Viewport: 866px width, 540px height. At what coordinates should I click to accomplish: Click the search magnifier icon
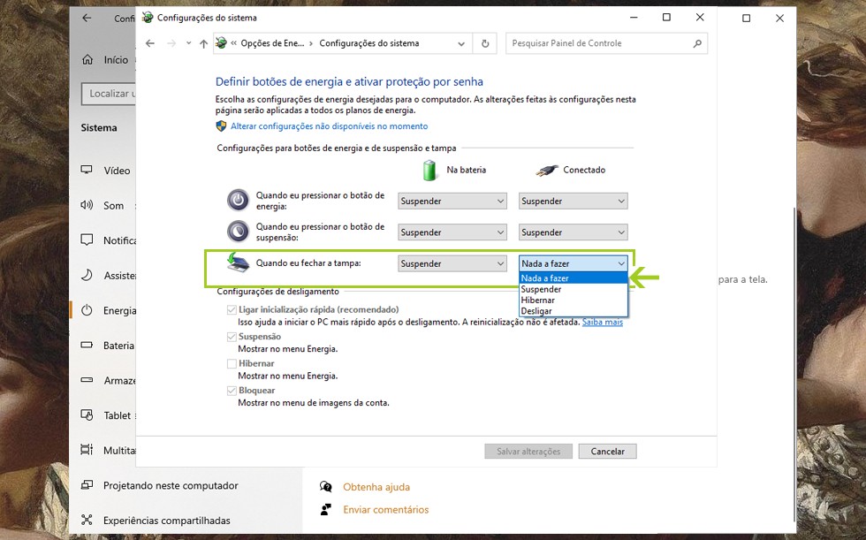pyautogui.click(x=697, y=43)
